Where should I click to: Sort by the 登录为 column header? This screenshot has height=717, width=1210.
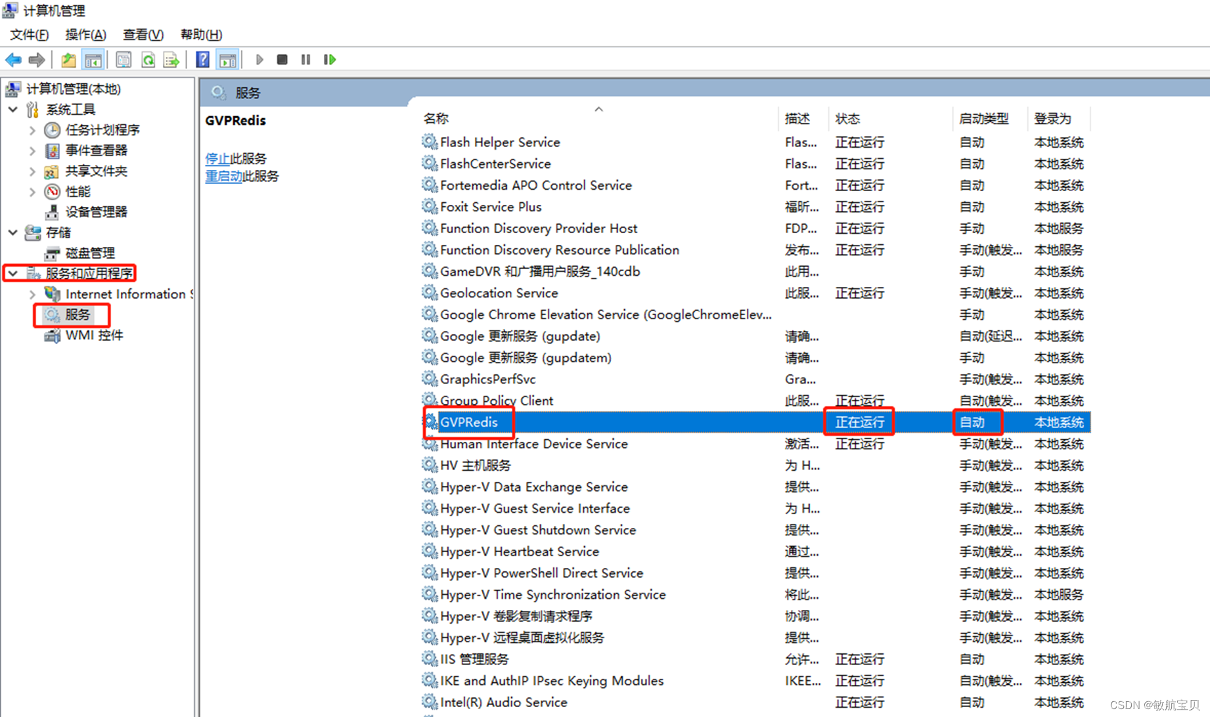(x=1058, y=118)
